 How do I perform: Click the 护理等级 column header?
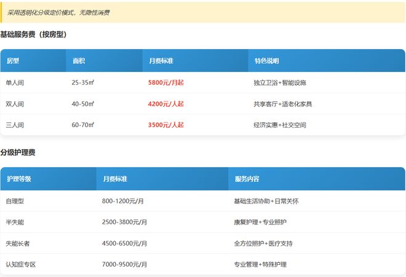[19, 179]
